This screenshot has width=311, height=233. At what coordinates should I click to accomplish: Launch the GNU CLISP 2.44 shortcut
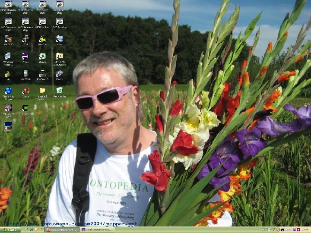[x=8, y=111]
